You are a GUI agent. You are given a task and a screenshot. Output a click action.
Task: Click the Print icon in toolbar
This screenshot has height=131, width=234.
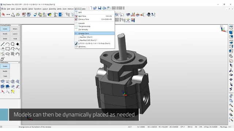[104, 8]
